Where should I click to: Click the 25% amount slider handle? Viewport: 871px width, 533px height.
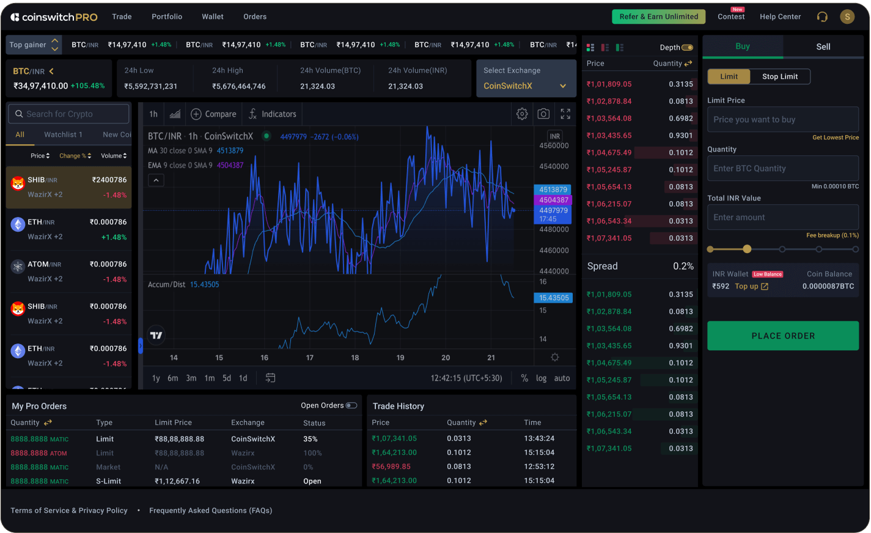pos(747,249)
